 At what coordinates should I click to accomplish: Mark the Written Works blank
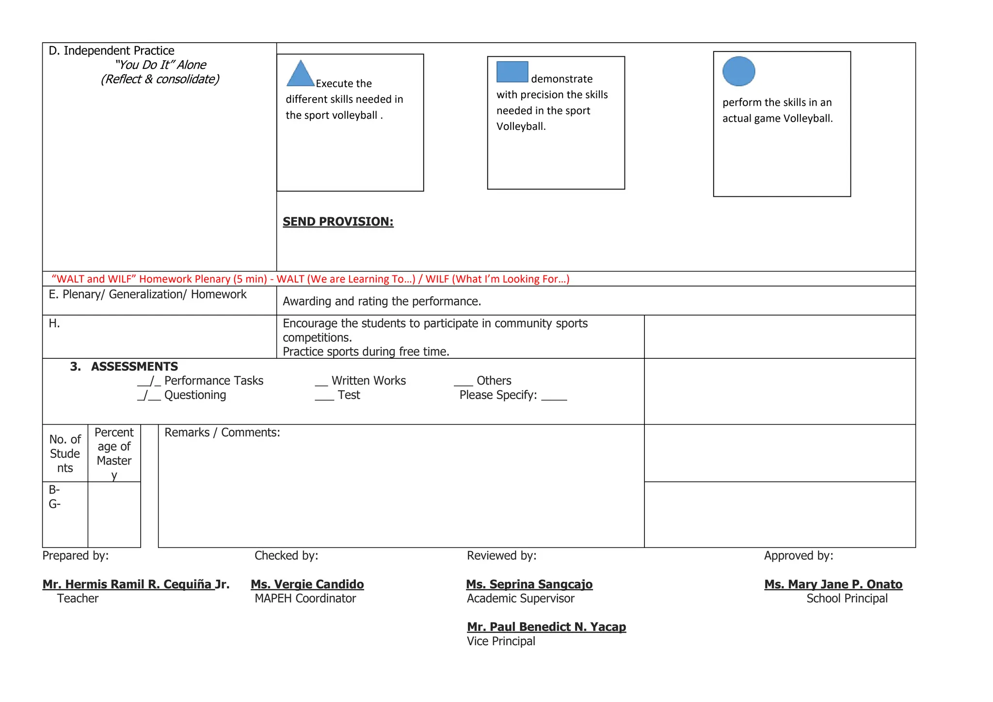(x=321, y=383)
